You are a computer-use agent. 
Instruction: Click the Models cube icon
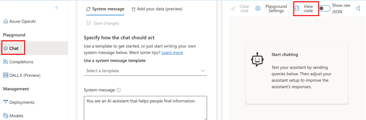5,116
